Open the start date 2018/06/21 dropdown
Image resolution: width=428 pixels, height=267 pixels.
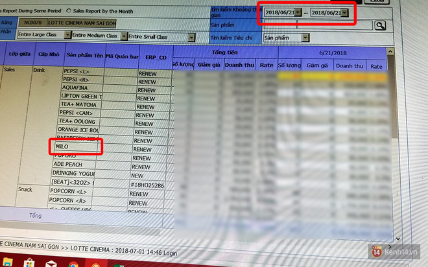tap(298, 12)
